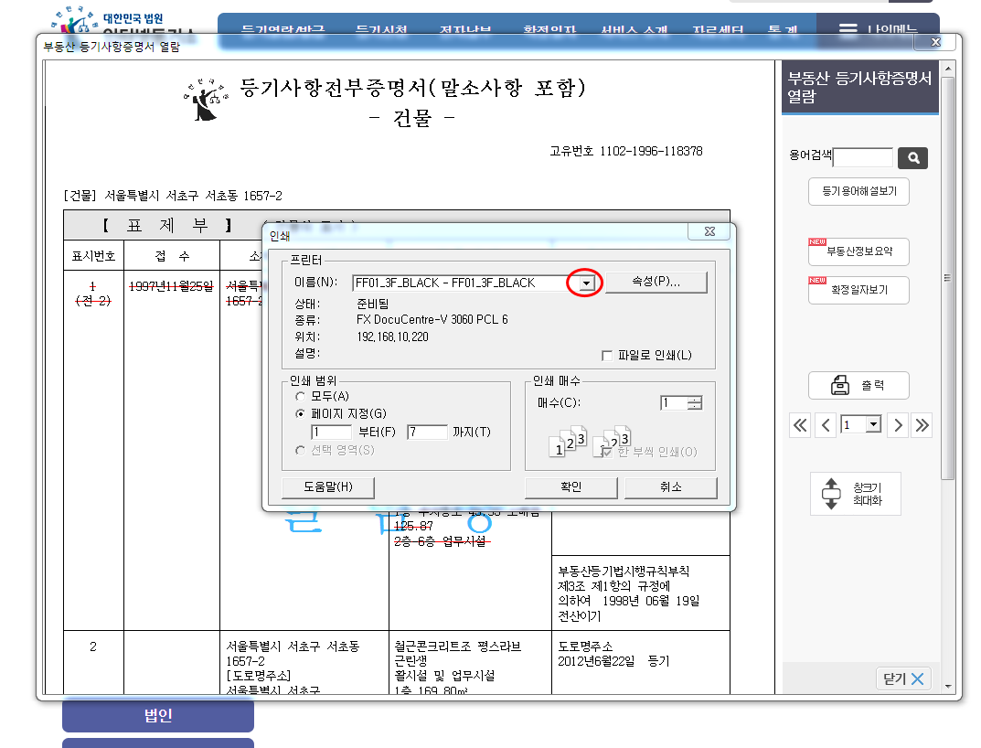Click the 부터(F) start page input field

tap(332, 432)
